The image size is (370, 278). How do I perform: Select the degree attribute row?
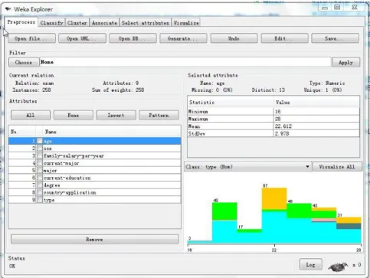click(x=95, y=185)
